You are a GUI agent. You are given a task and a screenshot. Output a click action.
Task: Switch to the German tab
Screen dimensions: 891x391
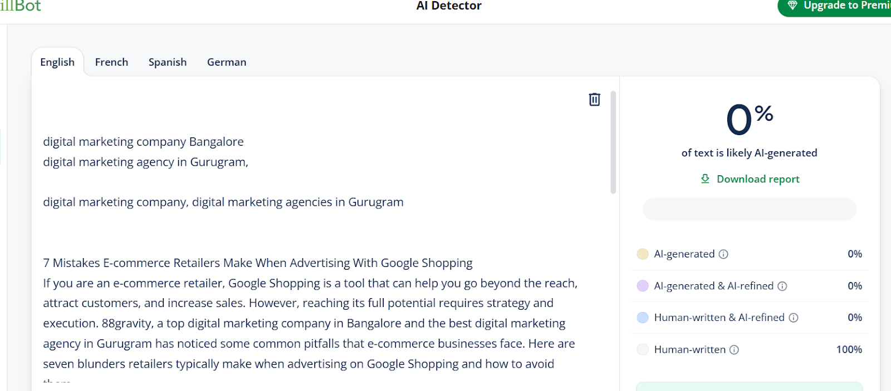point(227,62)
